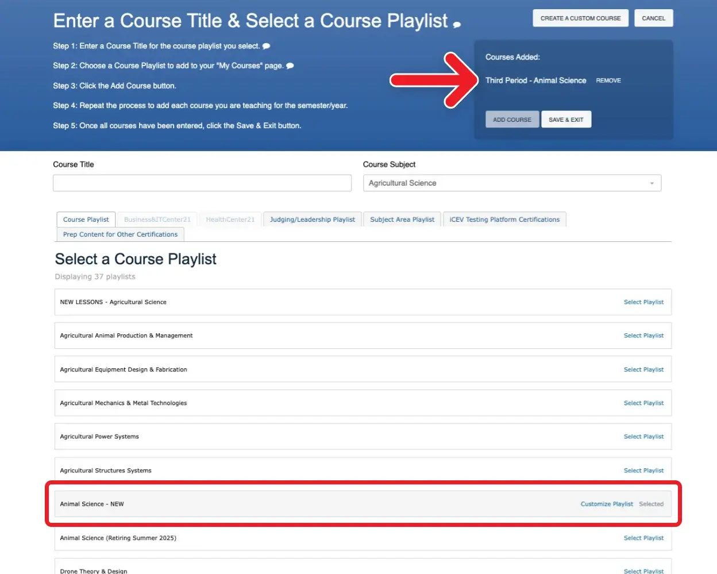Click Create a Custom Course button
The height and width of the screenshot is (574, 717).
(580, 18)
